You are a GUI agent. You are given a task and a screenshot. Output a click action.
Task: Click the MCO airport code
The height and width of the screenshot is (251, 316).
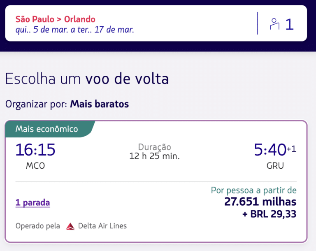pos(35,166)
